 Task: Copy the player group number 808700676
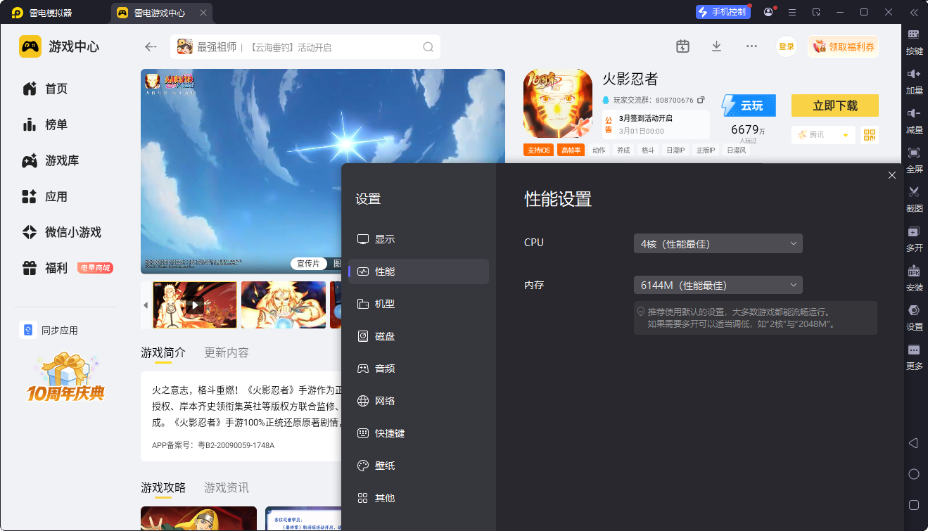701,100
